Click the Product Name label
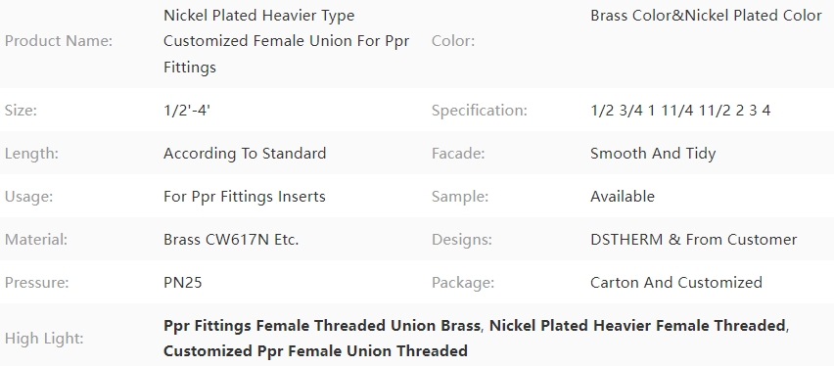This screenshot has height=366, width=834. pyautogui.click(x=59, y=41)
